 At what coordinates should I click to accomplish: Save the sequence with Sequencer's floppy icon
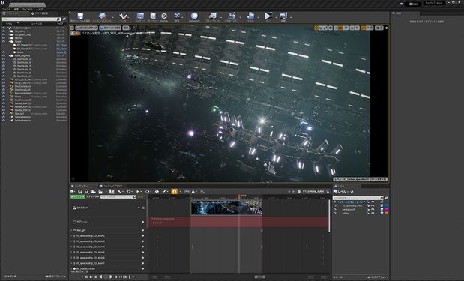(80, 192)
